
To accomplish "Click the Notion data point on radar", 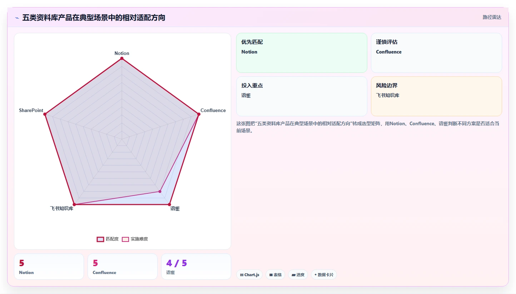I will pos(122,58).
